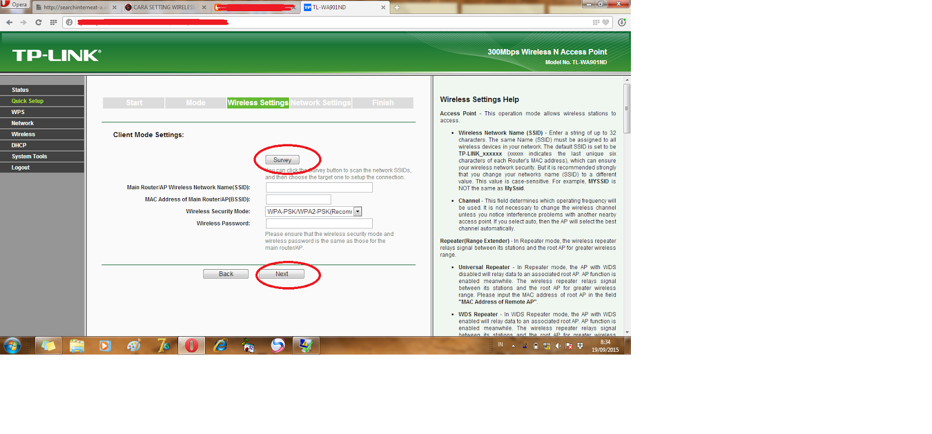Click the globe site-info icon in address bar
Screen dimensions: 932x434
[69, 22]
